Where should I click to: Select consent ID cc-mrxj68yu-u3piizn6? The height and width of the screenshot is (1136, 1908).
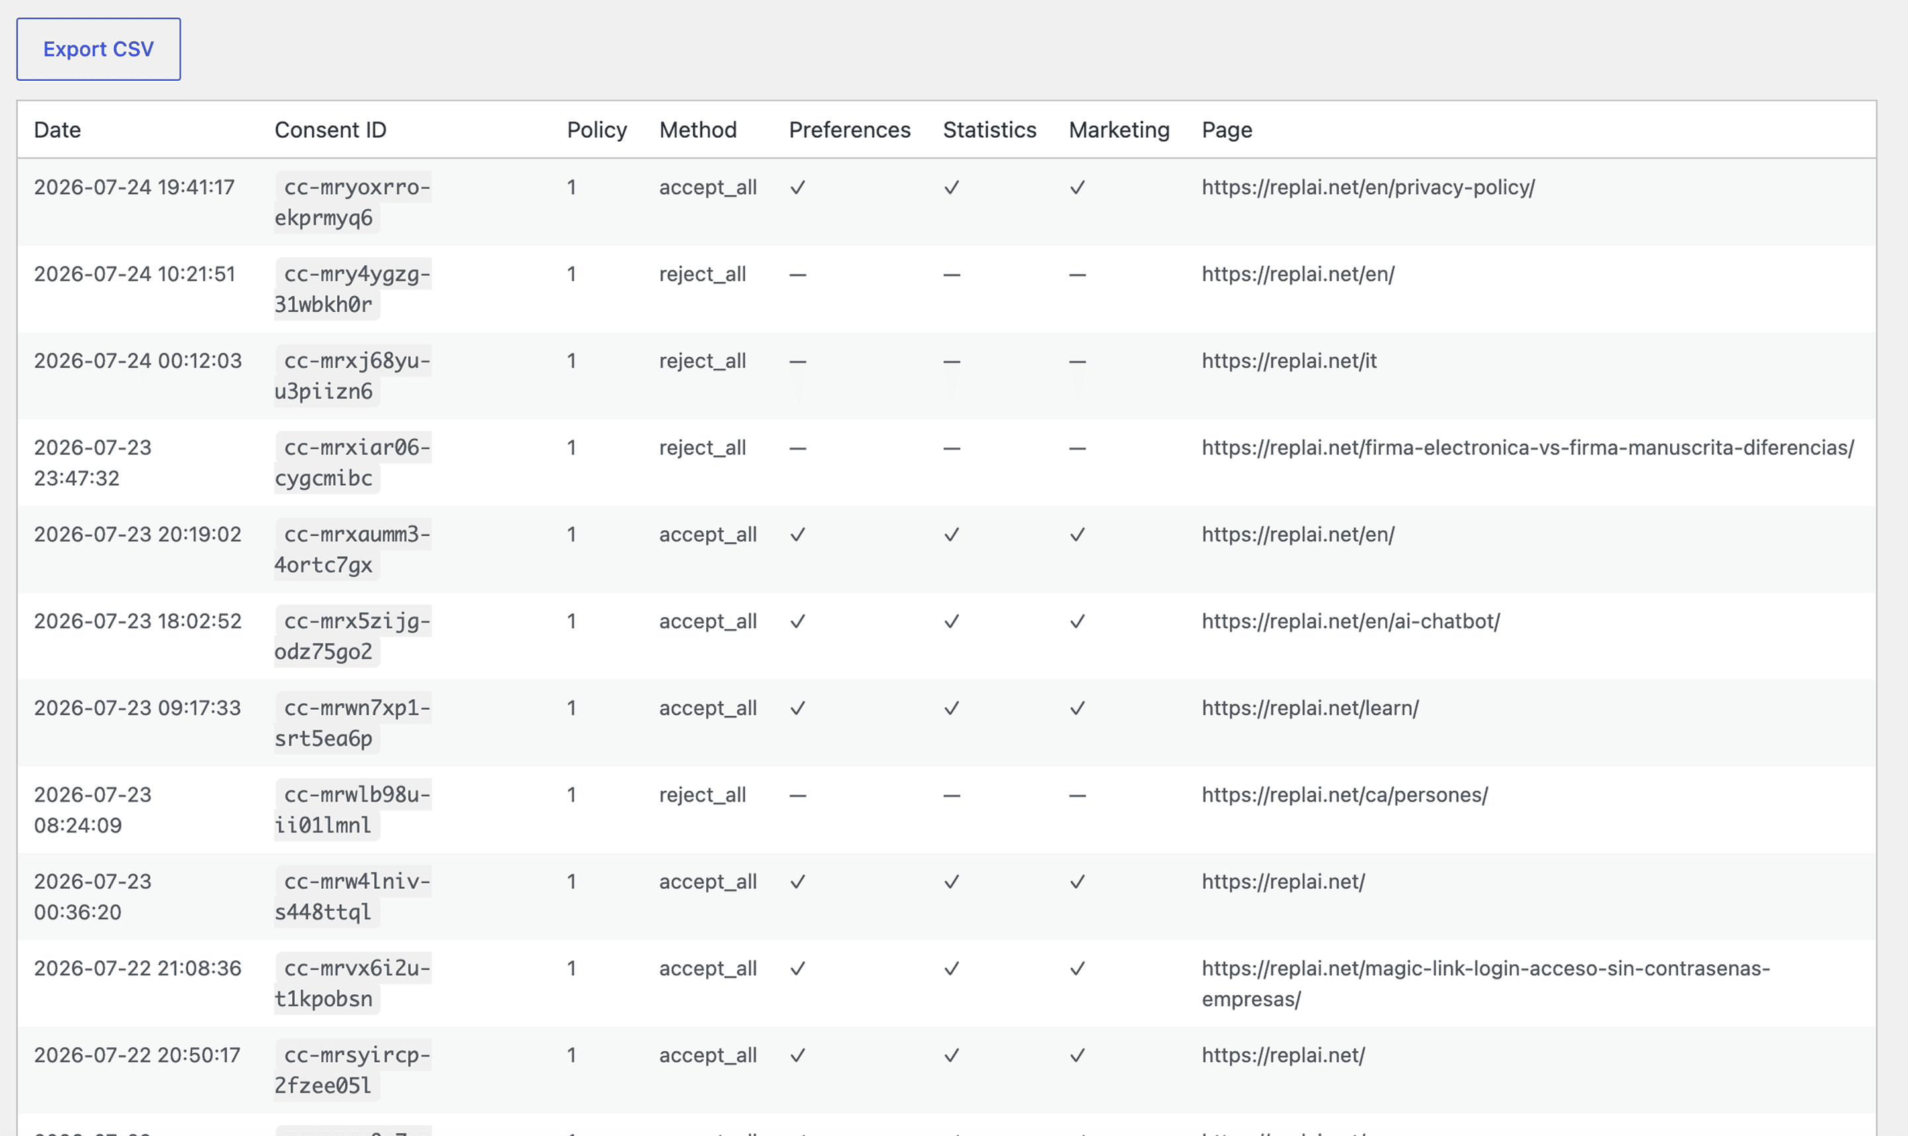tap(352, 376)
